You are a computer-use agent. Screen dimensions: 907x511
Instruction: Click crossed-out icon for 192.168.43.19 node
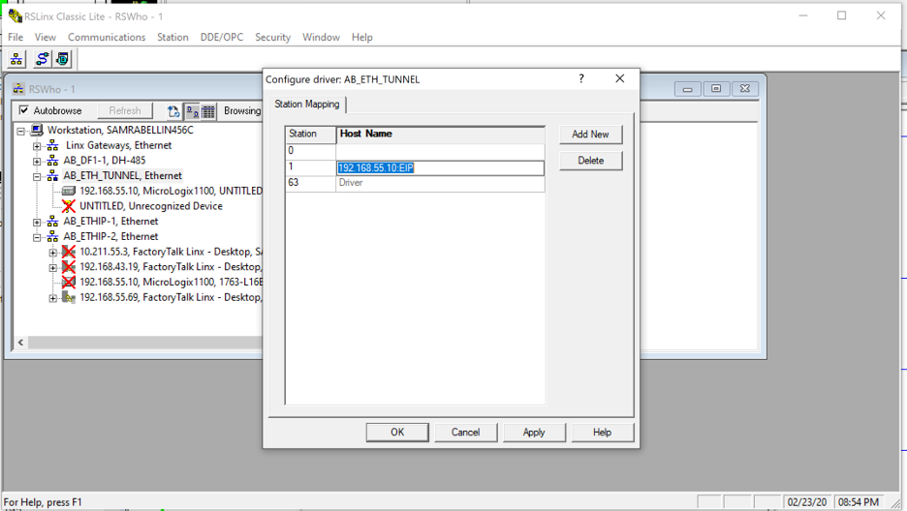(x=68, y=267)
